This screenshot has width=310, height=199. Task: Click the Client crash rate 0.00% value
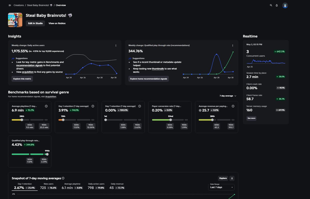coord(252,88)
